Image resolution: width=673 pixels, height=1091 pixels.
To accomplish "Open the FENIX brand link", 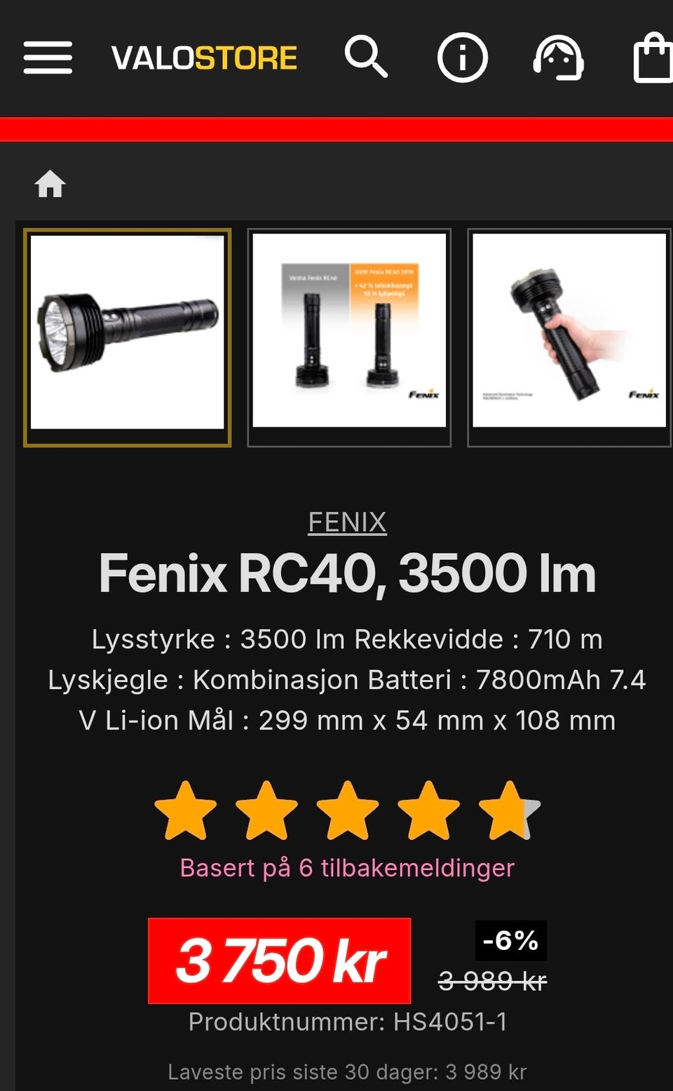I will 348,522.
